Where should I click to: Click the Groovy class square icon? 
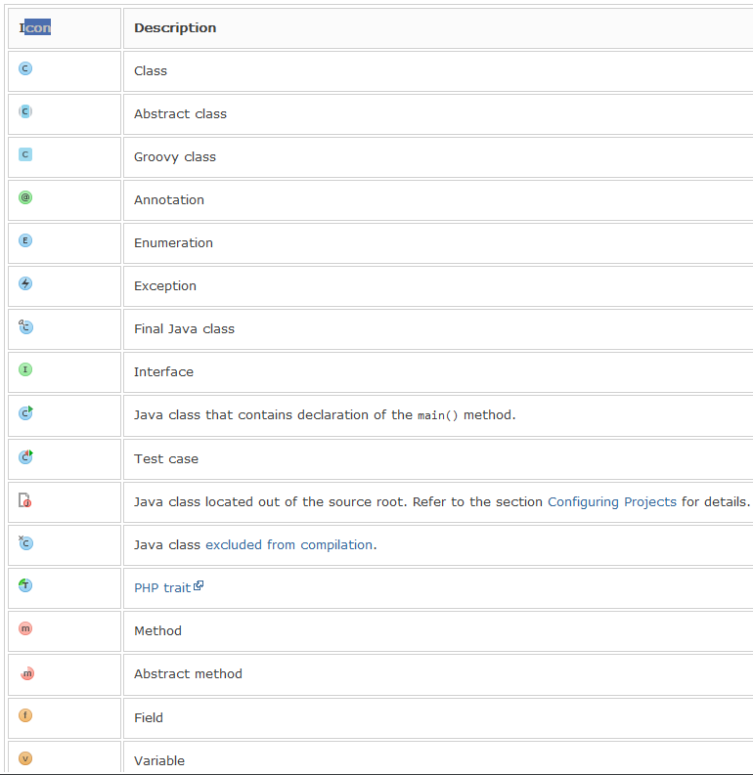coord(25,154)
